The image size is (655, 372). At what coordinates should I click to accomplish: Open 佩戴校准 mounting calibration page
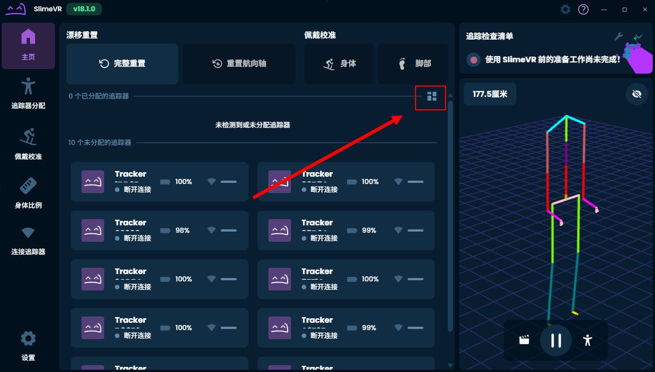coord(28,144)
